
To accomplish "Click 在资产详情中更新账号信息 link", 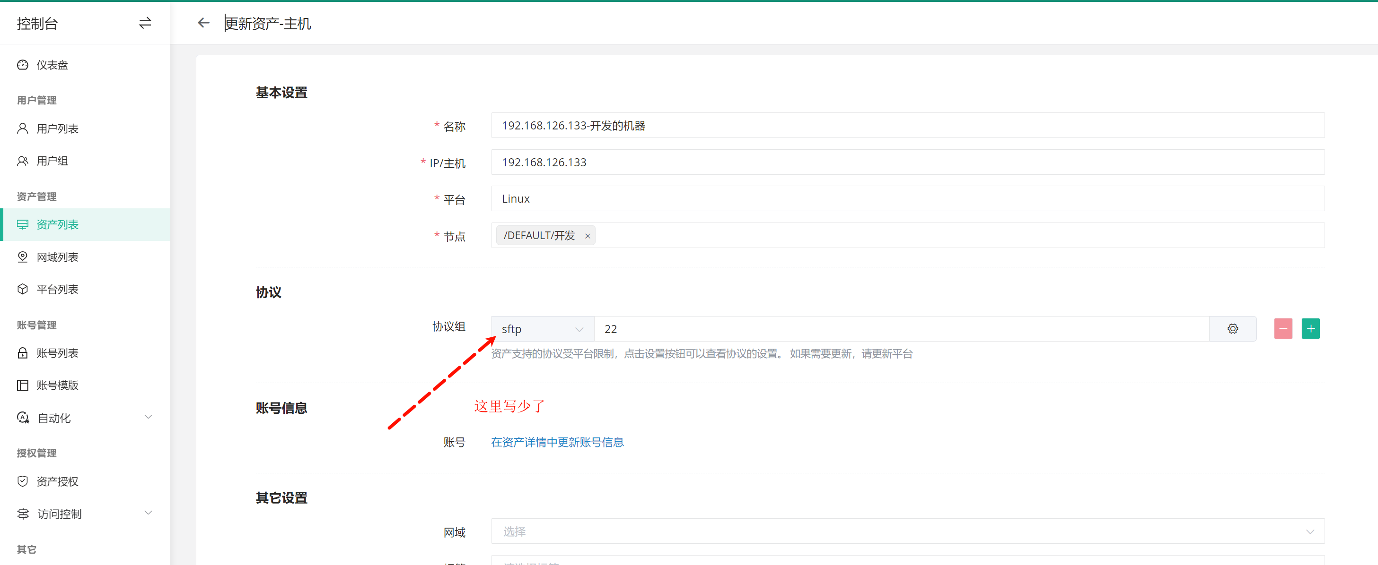I will click(557, 442).
